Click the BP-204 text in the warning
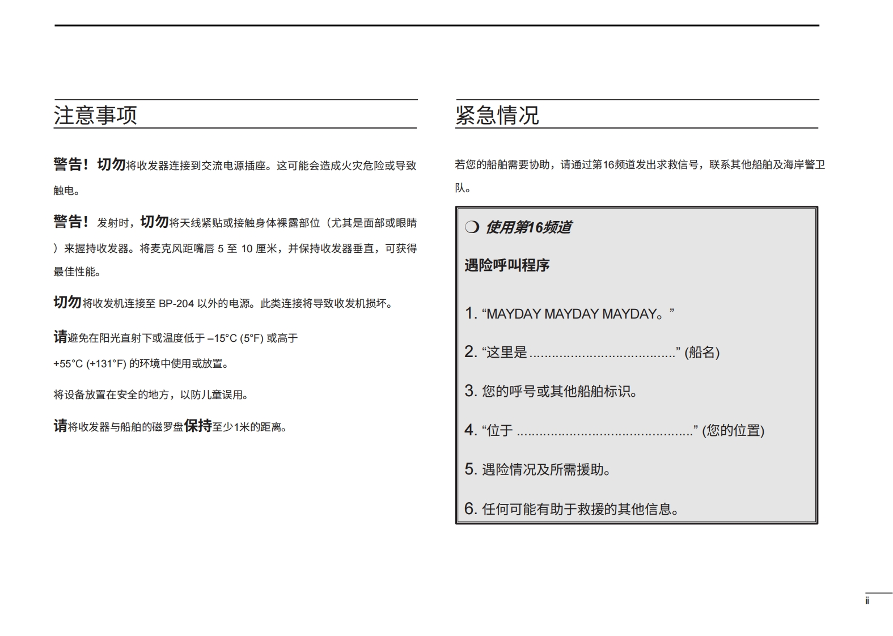 [x=176, y=304]
